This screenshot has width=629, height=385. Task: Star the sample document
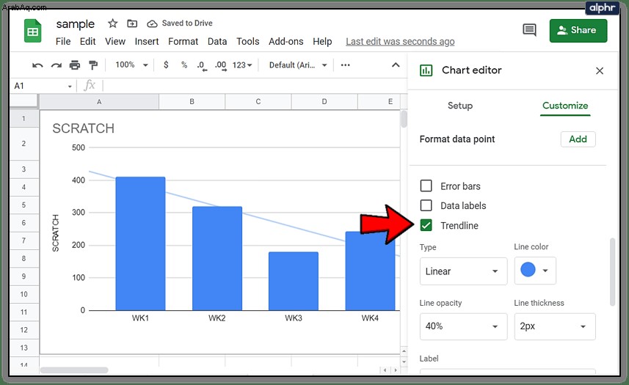click(113, 23)
